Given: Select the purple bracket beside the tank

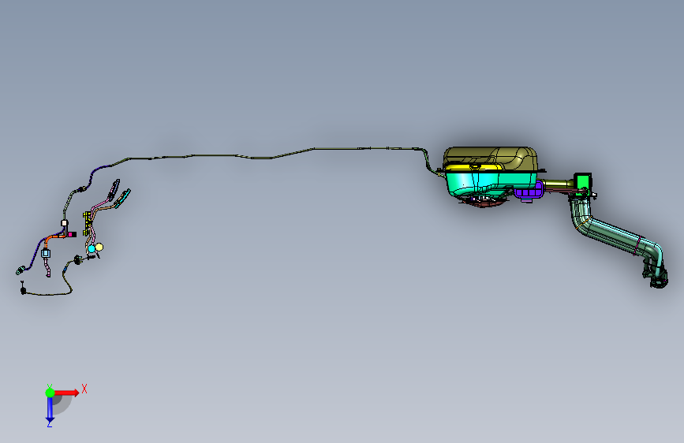Looking at the screenshot, I should (x=529, y=191).
